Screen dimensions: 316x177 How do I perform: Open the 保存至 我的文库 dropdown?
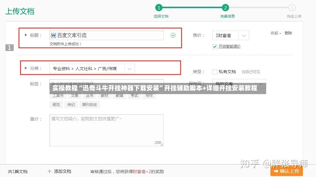(239, 83)
